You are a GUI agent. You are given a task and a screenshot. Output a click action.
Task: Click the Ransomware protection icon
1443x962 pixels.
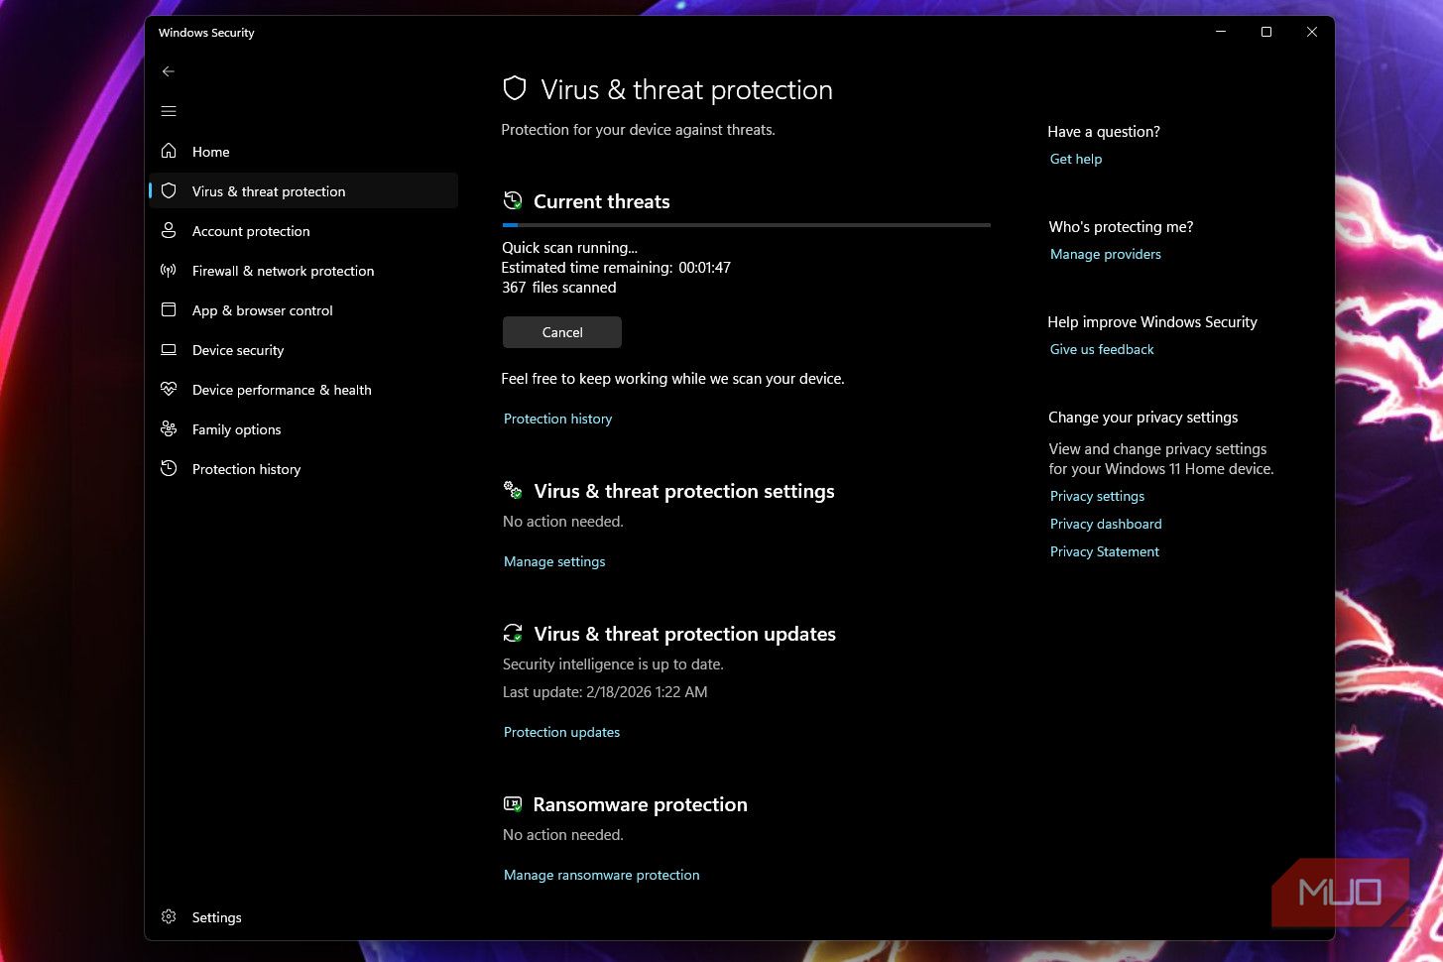(x=513, y=803)
